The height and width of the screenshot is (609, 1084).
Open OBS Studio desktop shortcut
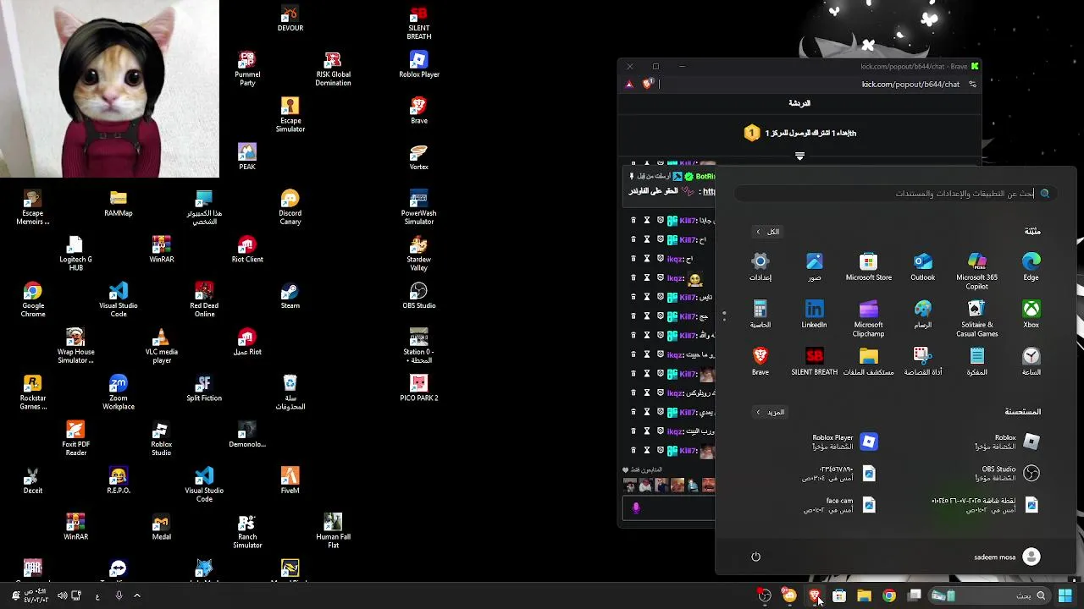pos(418,296)
